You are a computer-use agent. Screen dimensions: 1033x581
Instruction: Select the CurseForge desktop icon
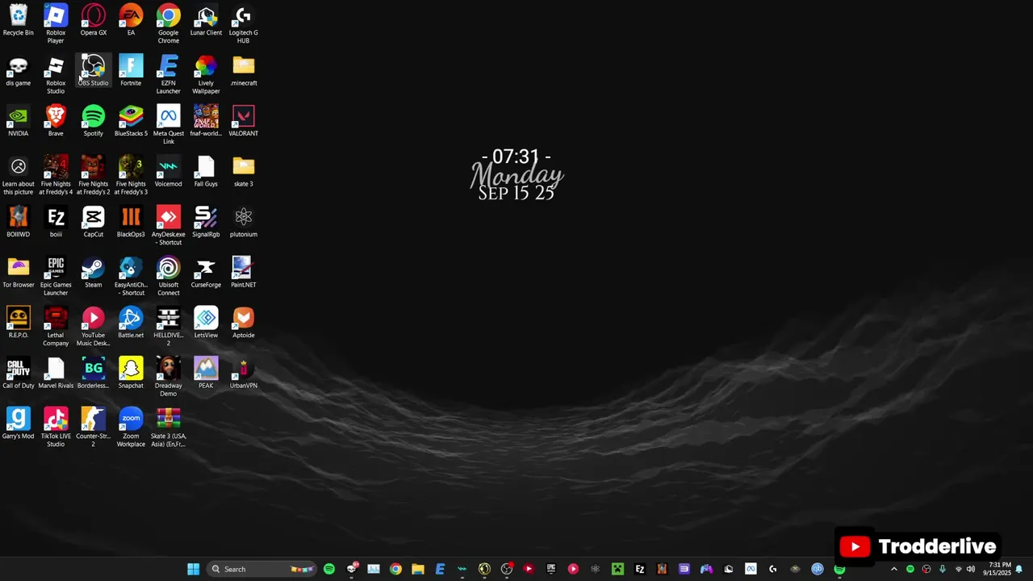[206, 274]
